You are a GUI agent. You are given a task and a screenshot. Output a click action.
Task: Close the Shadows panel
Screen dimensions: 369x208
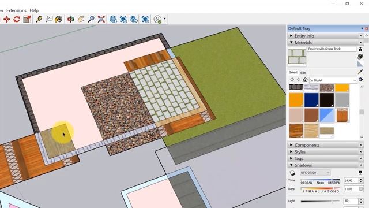pos(360,165)
